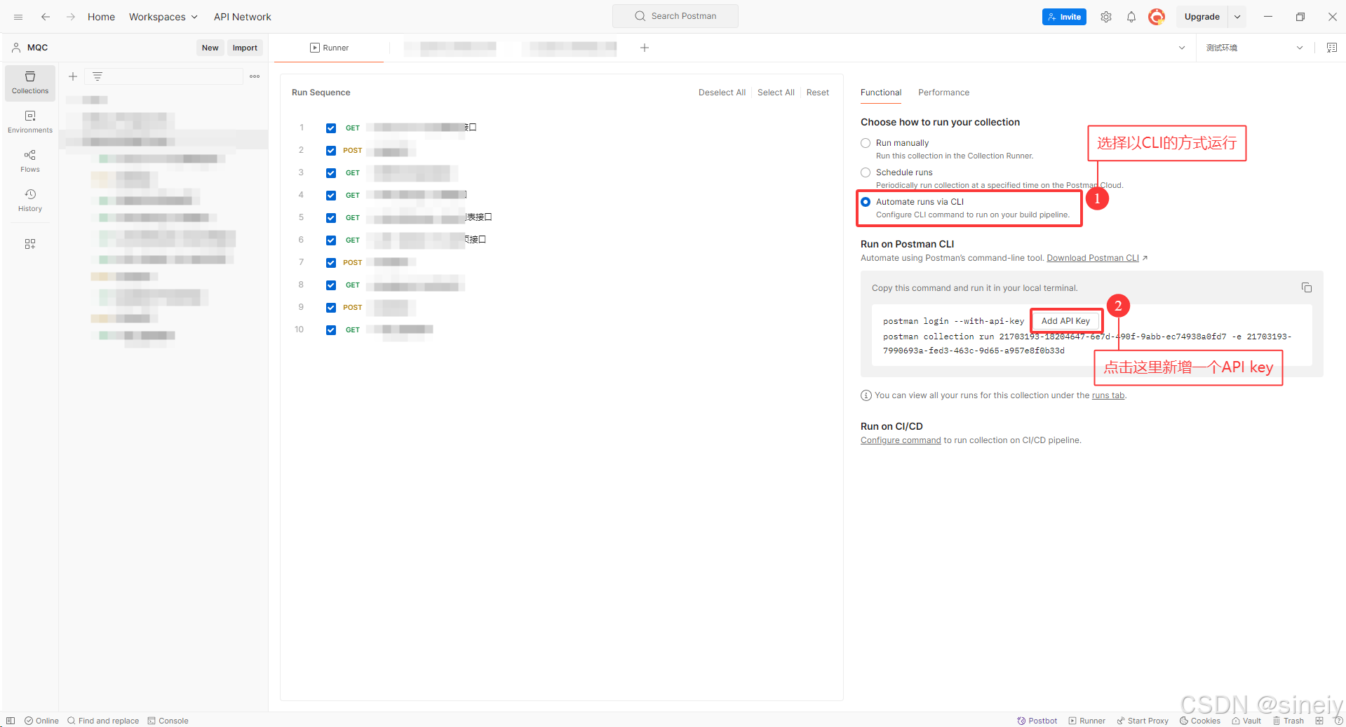
Task: Open the environment quick look icon
Action: pos(1331,48)
